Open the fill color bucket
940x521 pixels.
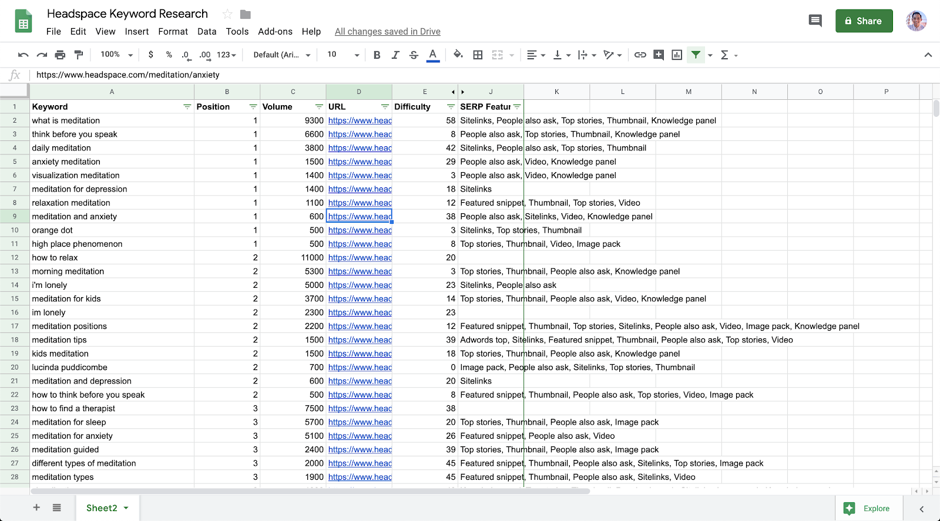click(458, 55)
